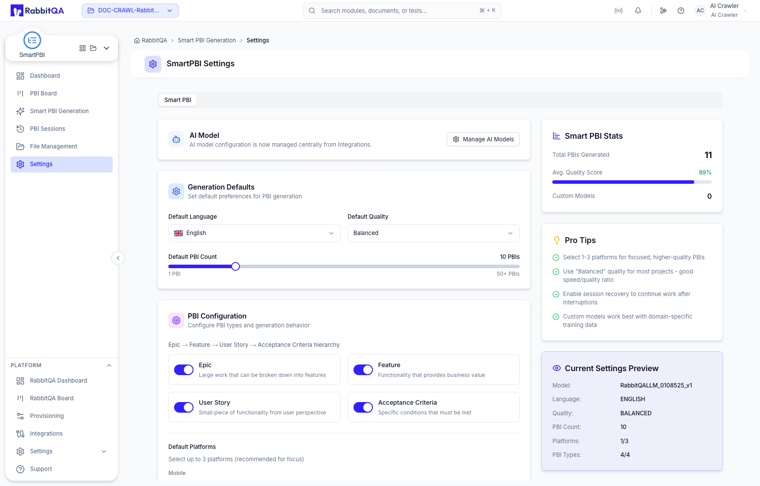Screen dimensions: 760x486
Task: Open PBI Sessions menu item
Action: click(62, 129)
